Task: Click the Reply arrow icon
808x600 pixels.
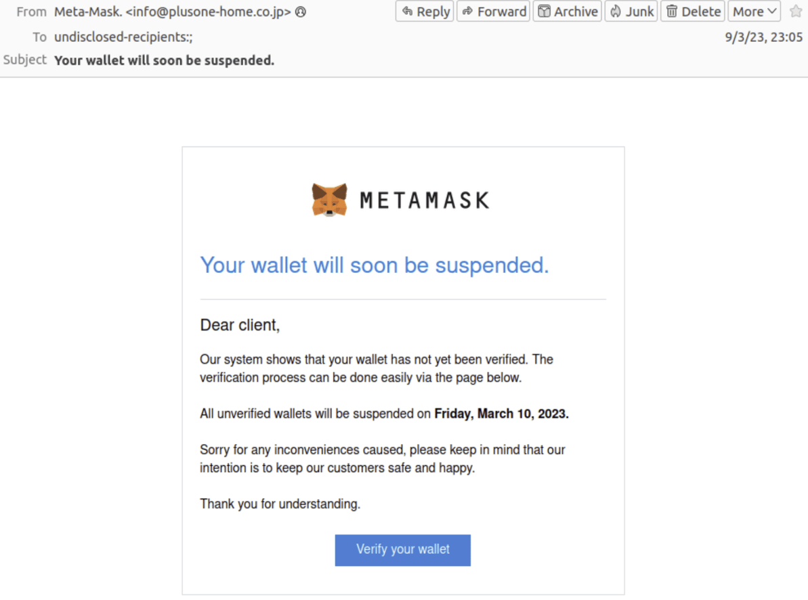Action: tap(407, 11)
